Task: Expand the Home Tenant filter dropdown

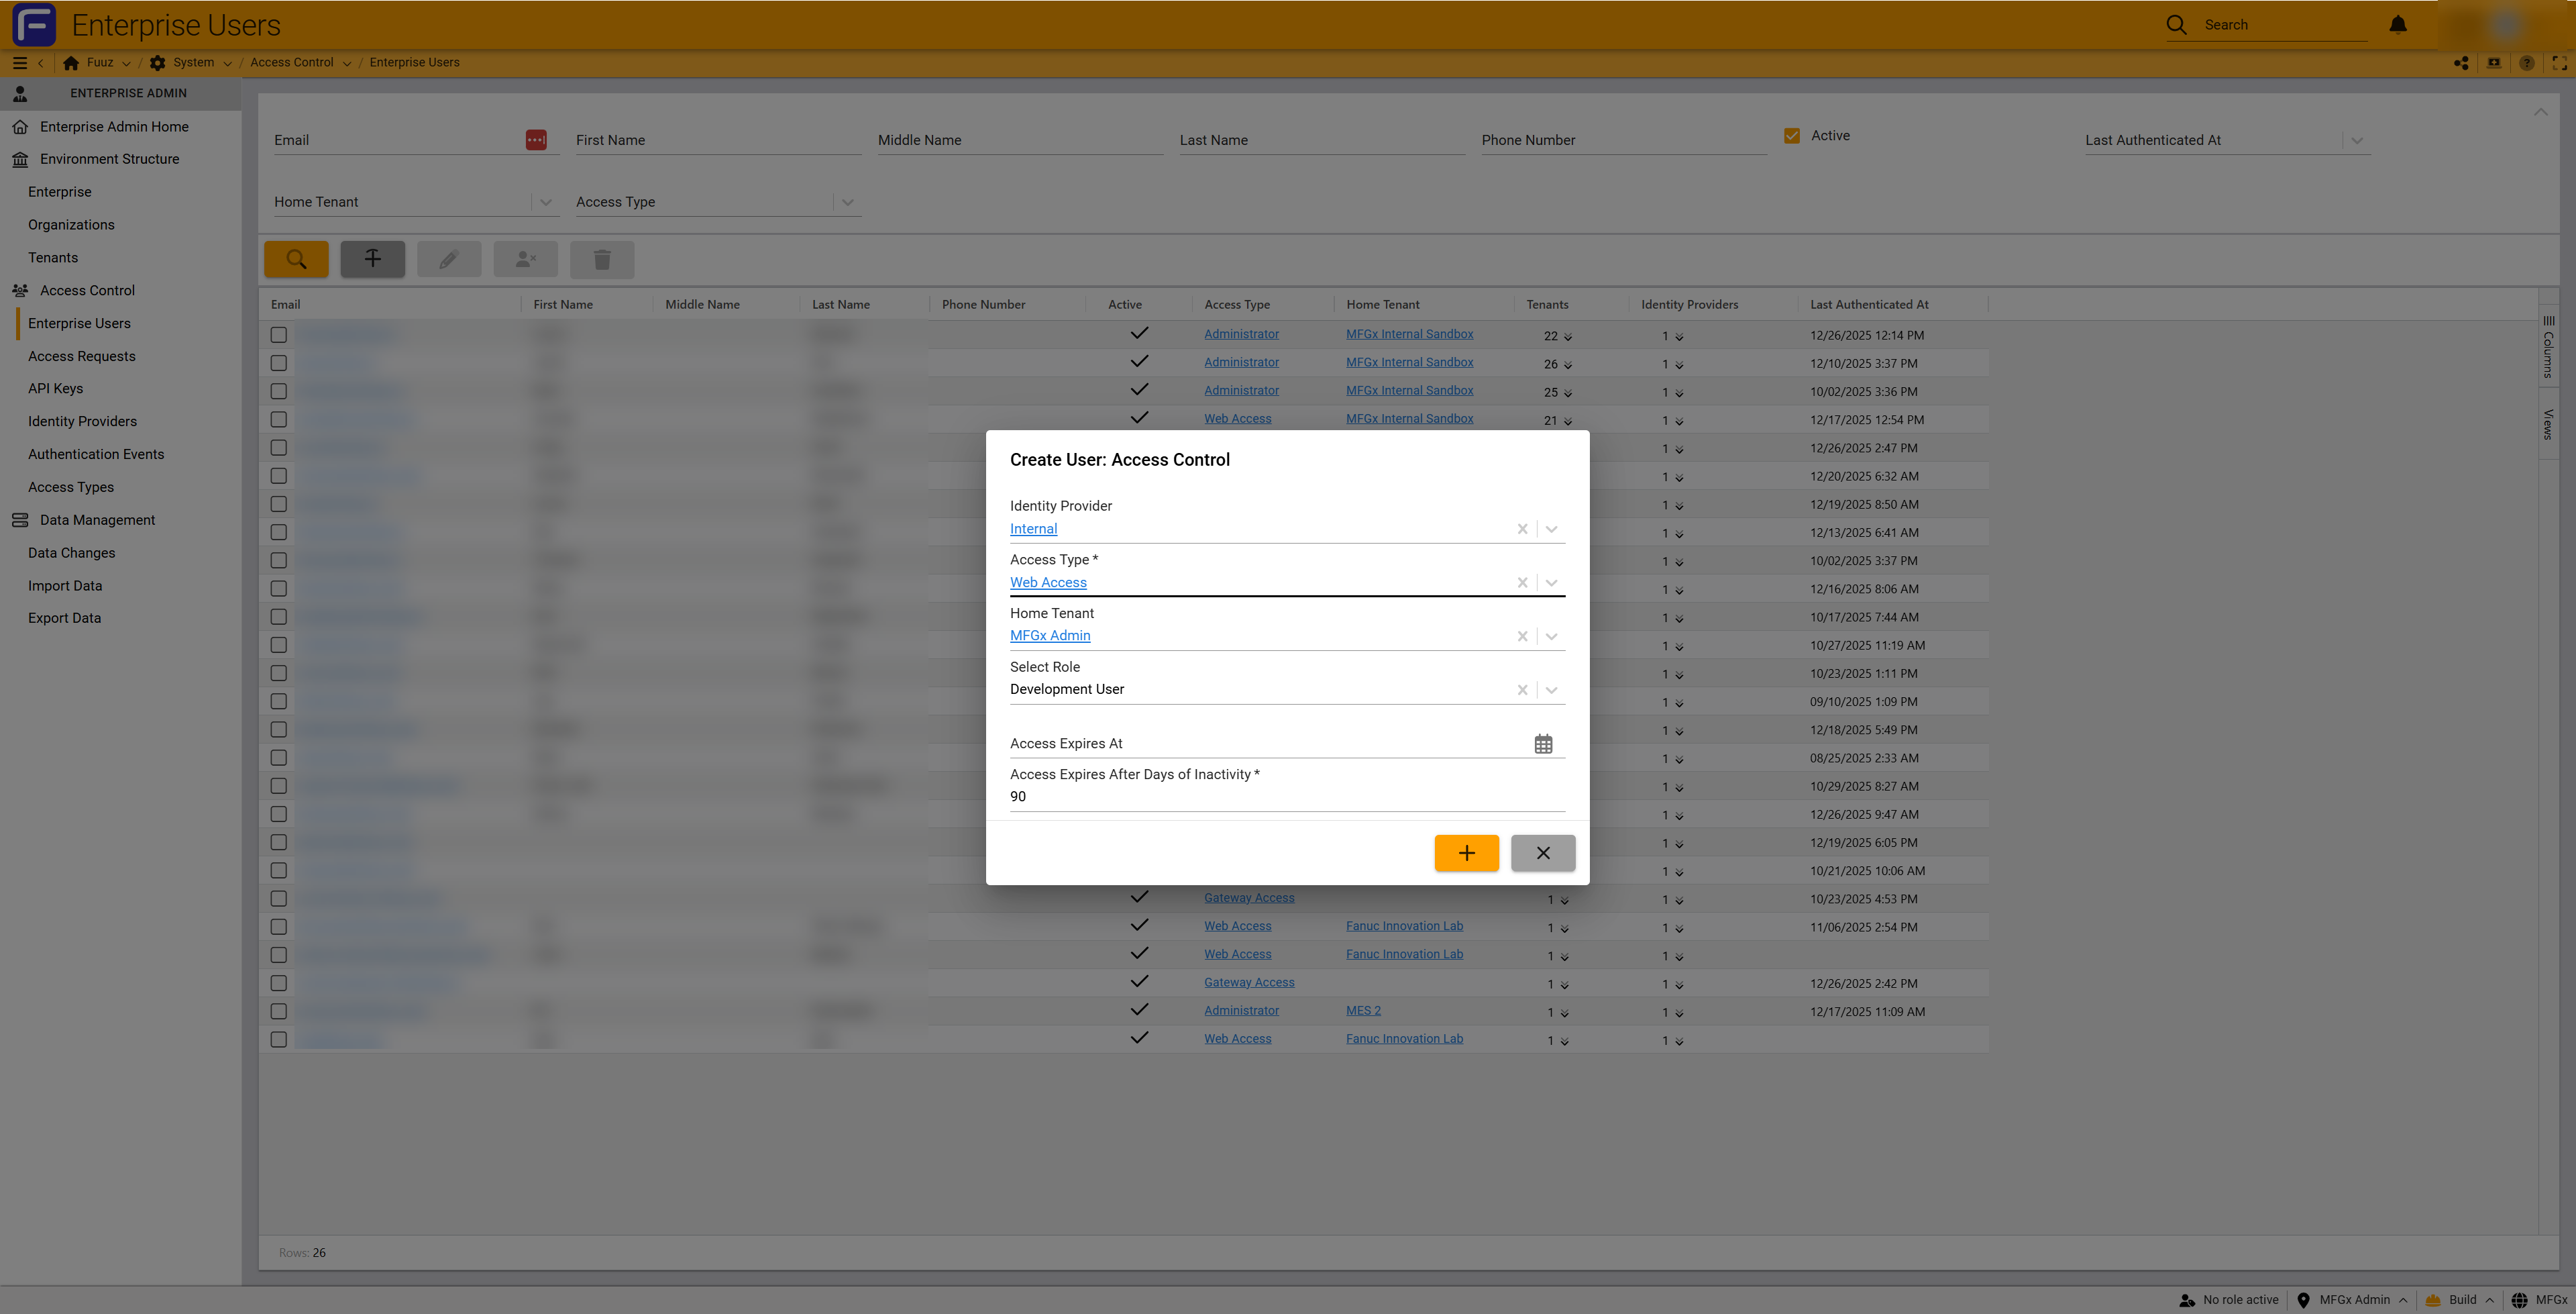Action: click(x=545, y=202)
